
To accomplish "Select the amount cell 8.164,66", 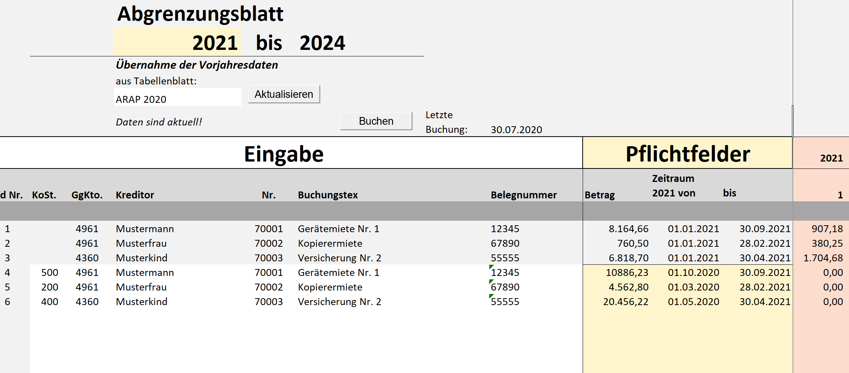I will pyautogui.click(x=628, y=229).
